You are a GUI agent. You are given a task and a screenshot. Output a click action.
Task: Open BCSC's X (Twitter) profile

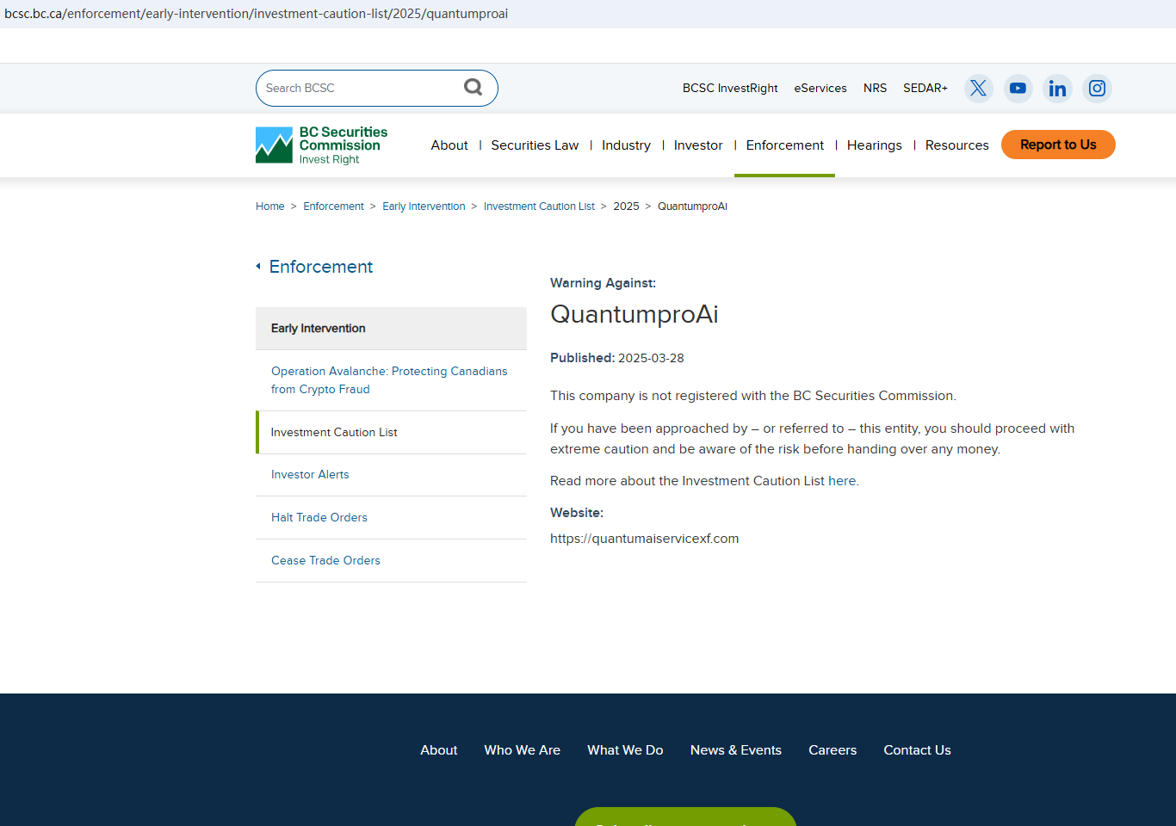click(x=978, y=88)
